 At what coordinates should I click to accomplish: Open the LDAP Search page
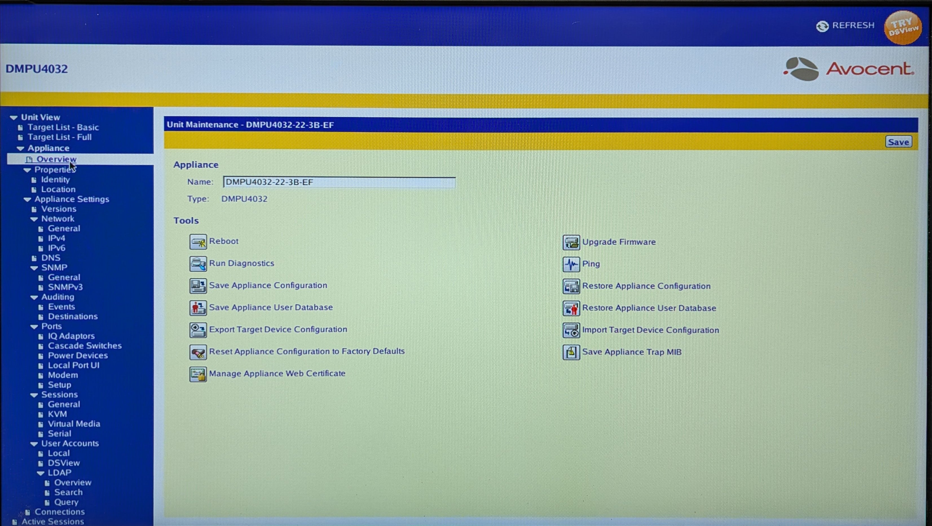point(68,492)
